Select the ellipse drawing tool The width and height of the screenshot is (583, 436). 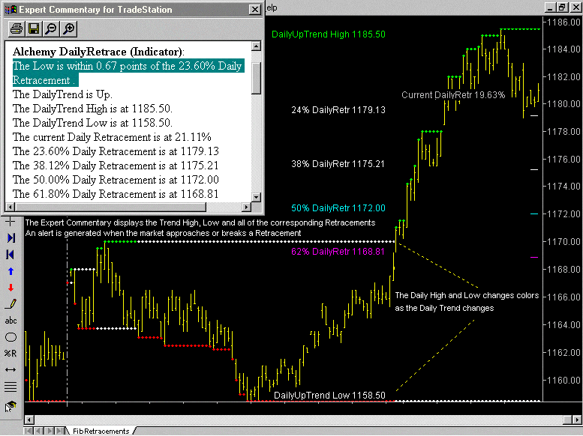(11, 337)
